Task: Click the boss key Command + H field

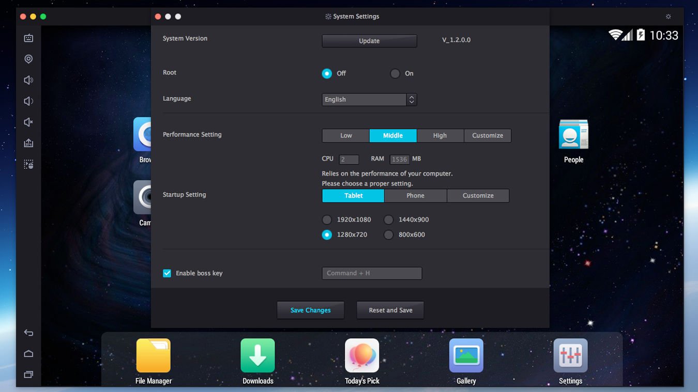Action: pos(372,273)
